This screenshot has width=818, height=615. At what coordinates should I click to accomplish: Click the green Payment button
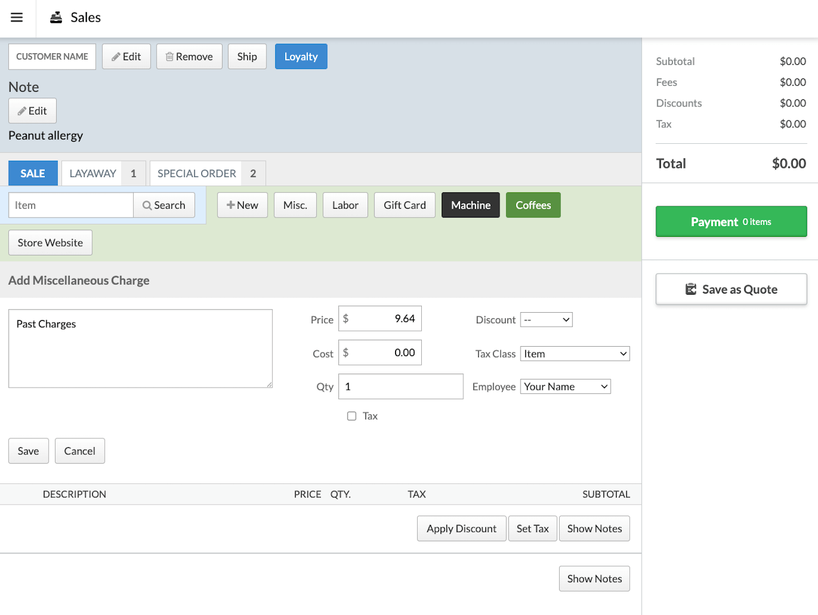(x=731, y=221)
